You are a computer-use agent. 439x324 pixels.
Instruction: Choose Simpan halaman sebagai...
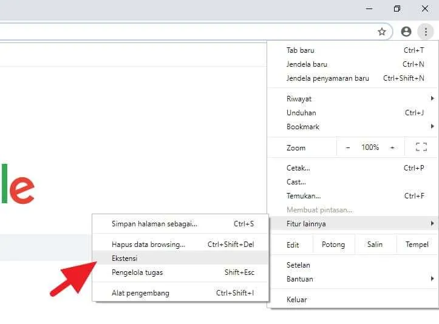180,224
